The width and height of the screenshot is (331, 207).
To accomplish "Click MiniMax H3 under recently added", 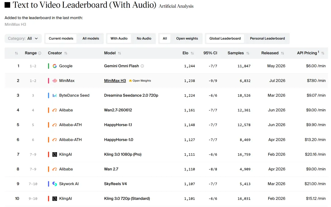I will [x=15, y=24].
